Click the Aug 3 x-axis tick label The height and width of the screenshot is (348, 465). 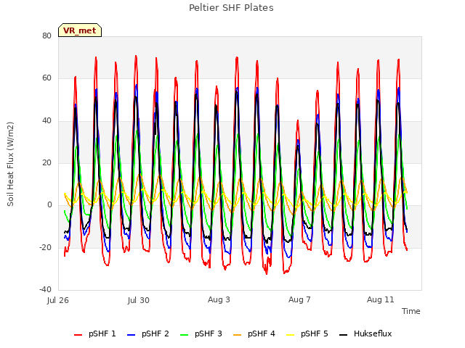[219, 299]
